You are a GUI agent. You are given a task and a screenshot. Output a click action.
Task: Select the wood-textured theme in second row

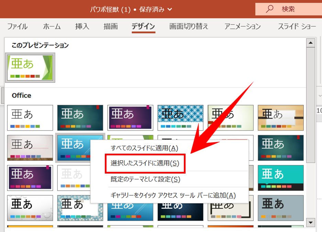(30, 148)
